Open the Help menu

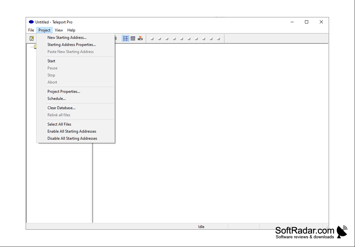click(71, 30)
